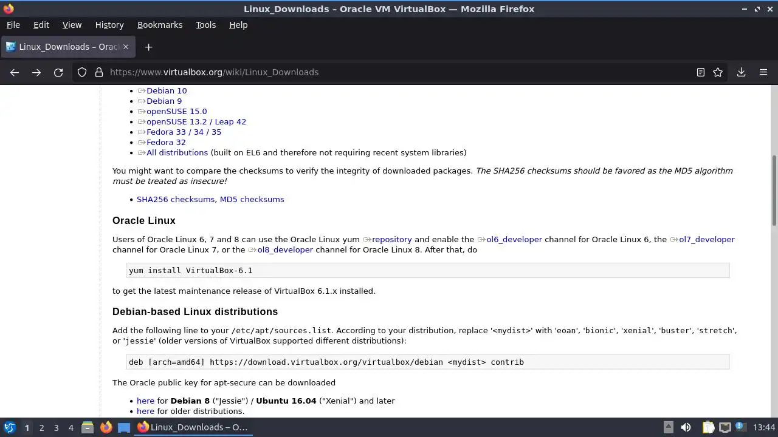778x437 pixels.
Task: Open the network status tray icon
Action: (x=725, y=427)
